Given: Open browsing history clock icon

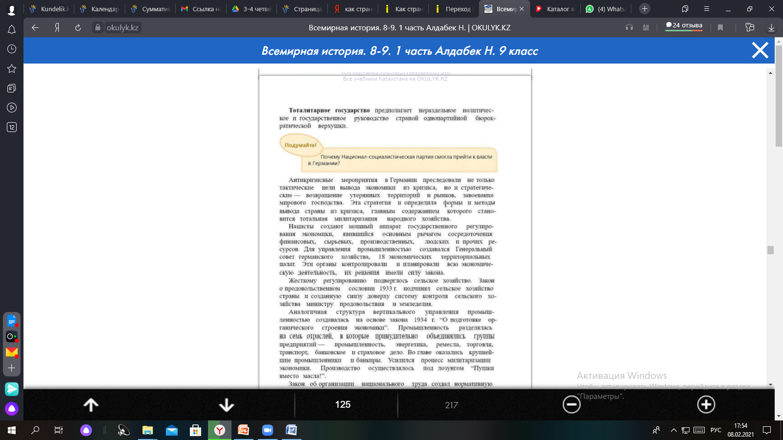Looking at the screenshot, I should 12,49.
